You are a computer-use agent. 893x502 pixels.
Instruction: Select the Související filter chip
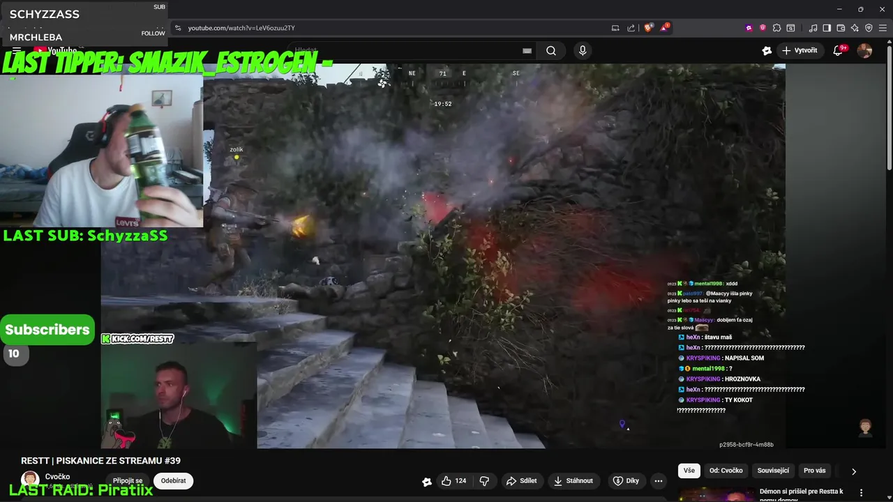(x=773, y=471)
